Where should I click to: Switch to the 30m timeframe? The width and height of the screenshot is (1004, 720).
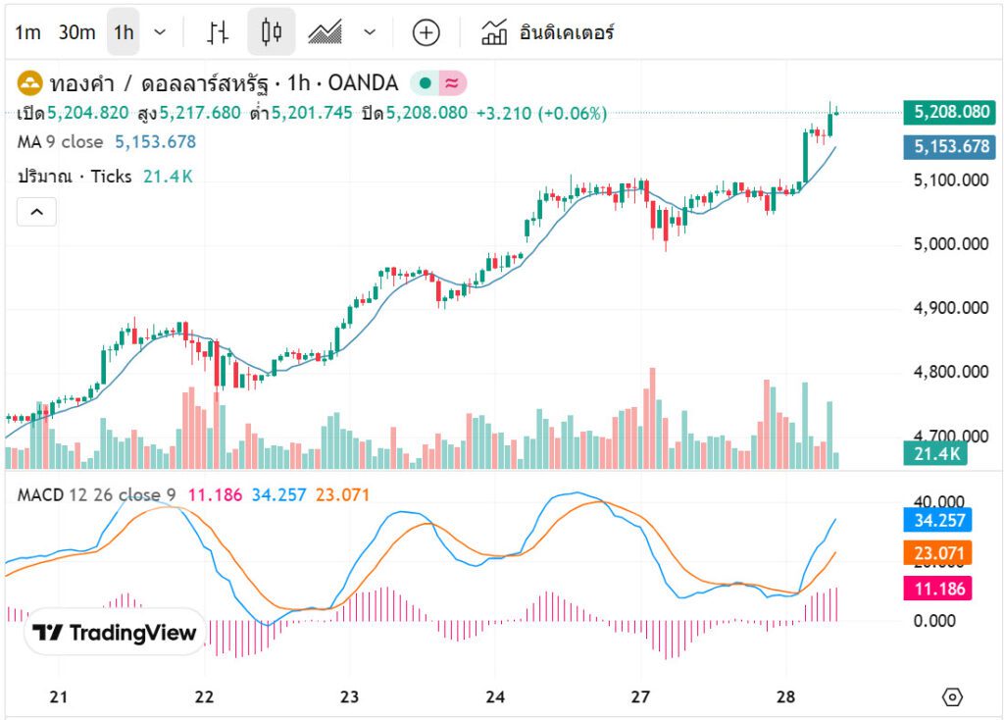point(76,32)
